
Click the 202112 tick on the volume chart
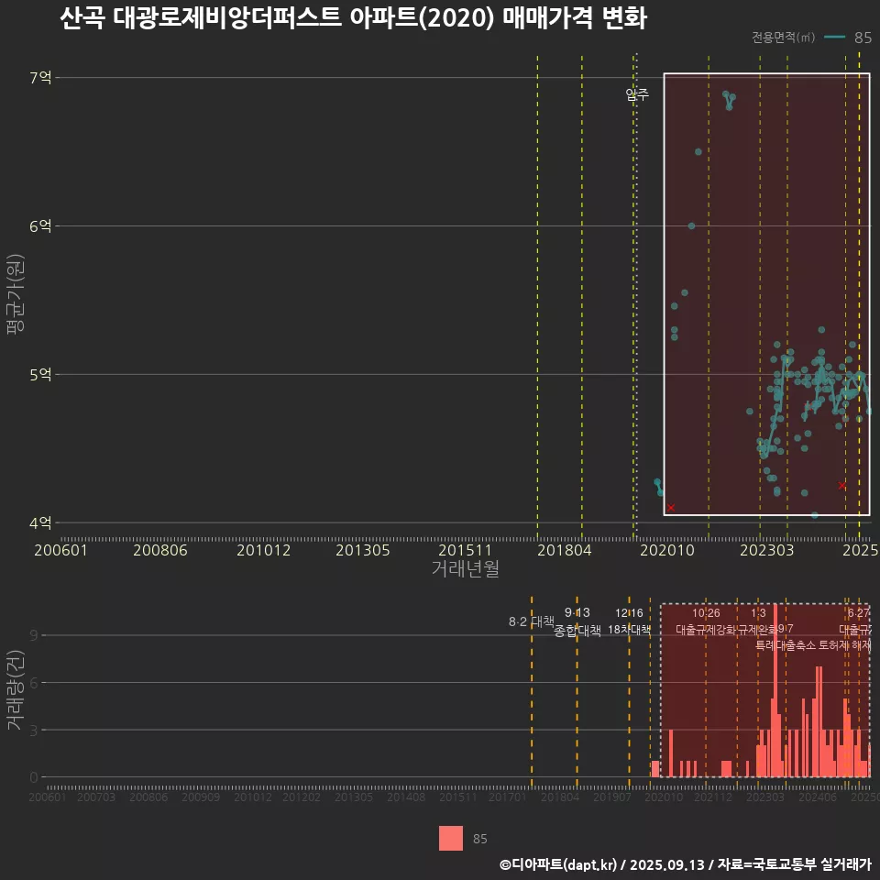[x=713, y=797]
